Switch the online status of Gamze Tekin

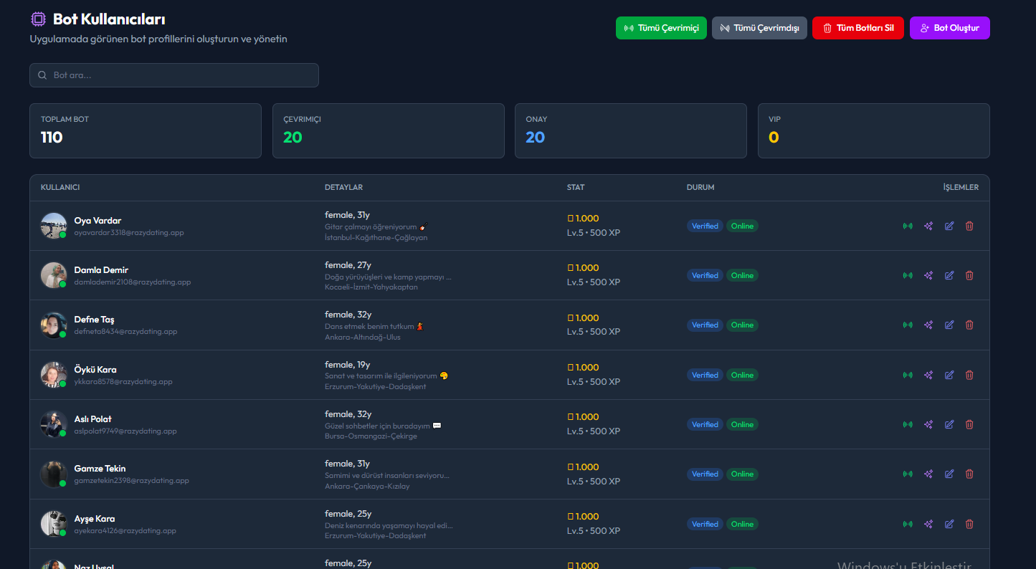[908, 474]
